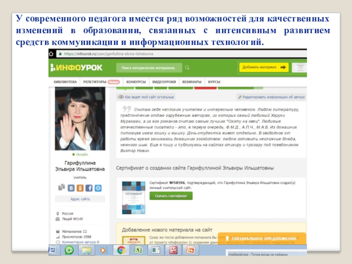Open the Odnoklassniki social icon
This screenshot has width=352, height=264.
click(80, 188)
